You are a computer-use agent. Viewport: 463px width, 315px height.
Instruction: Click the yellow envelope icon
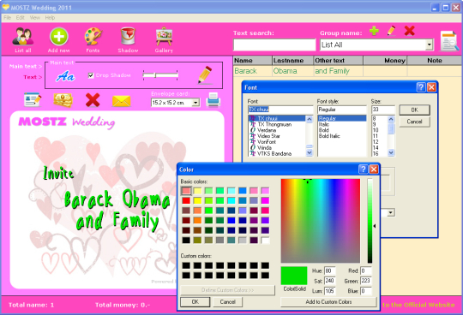tap(122, 101)
